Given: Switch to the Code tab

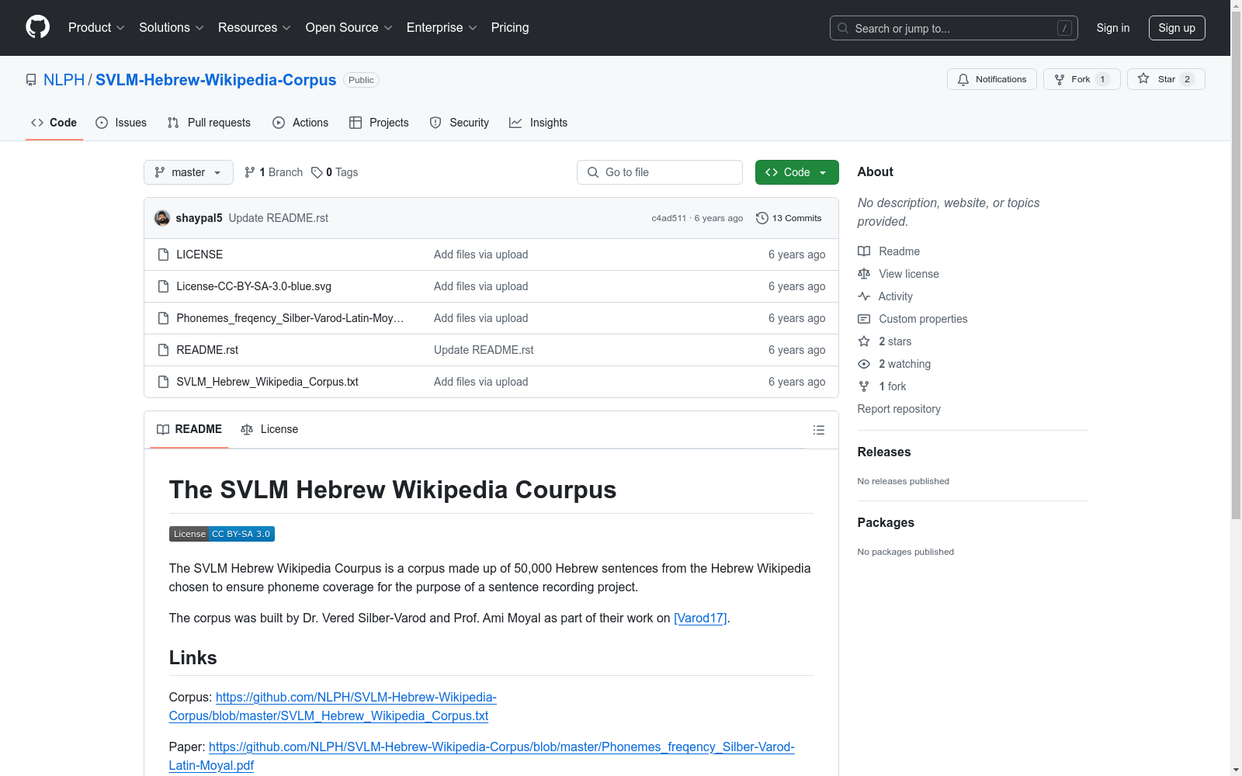Looking at the screenshot, I should [54, 123].
